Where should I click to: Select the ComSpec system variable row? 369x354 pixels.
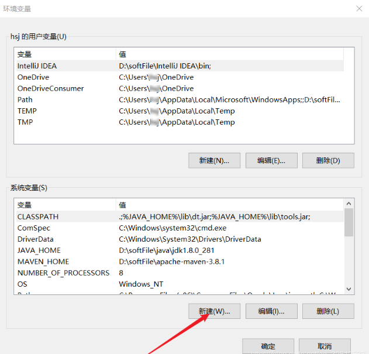pos(34,228)
